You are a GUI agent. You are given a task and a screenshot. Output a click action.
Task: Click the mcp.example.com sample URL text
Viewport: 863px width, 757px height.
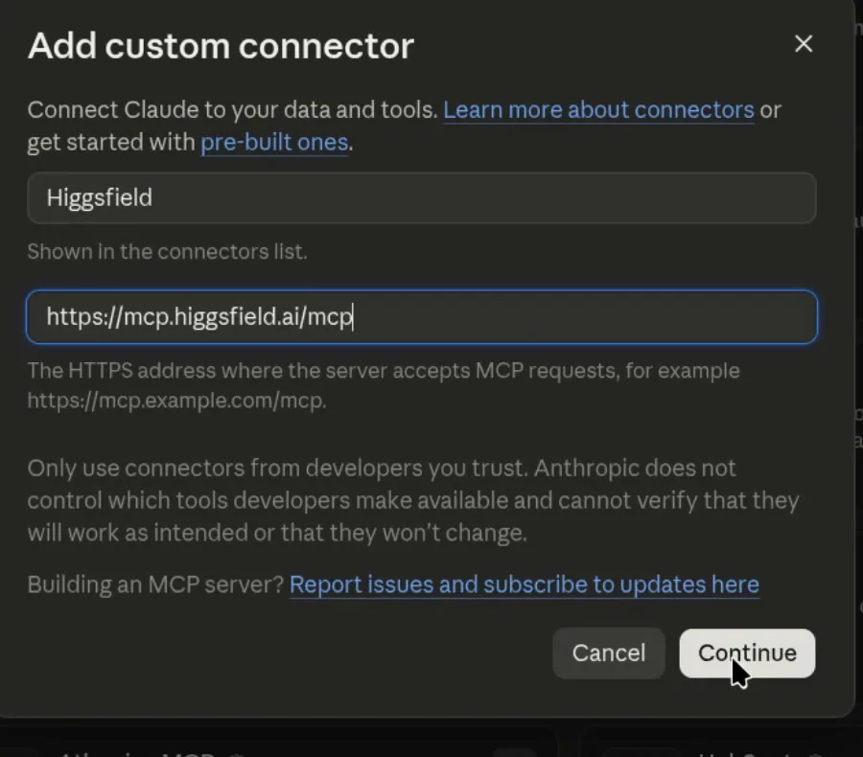click(176, 401)
